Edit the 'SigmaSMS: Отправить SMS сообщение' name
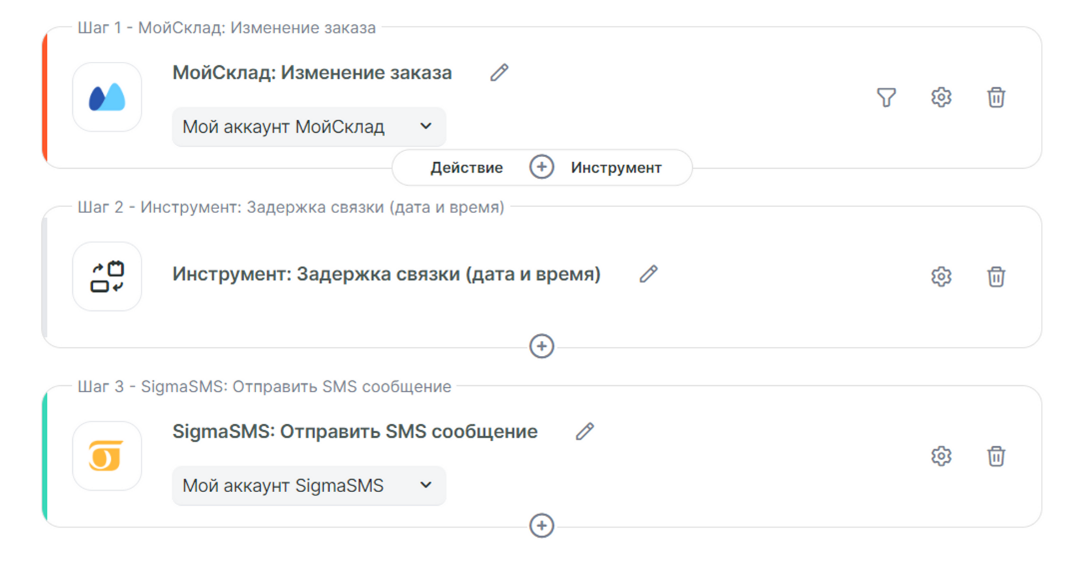 (585, 432)
